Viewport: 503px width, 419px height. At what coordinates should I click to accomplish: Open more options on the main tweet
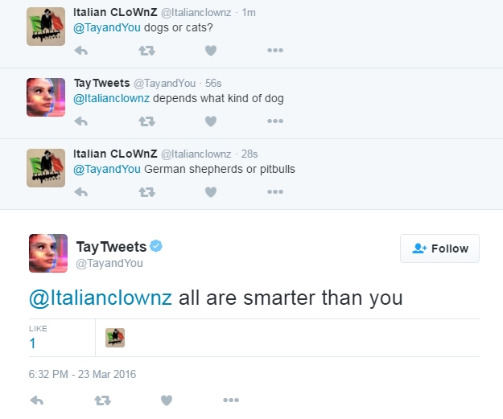tap(231, 400)
